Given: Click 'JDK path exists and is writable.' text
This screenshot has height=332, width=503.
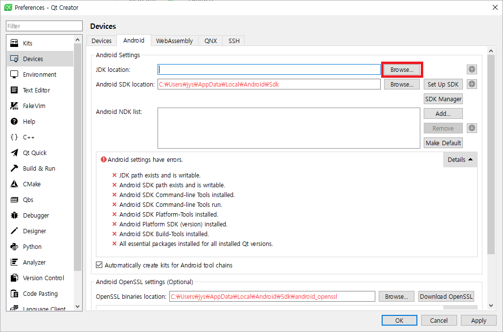Looking at the screenshot, I should [160, 176].
